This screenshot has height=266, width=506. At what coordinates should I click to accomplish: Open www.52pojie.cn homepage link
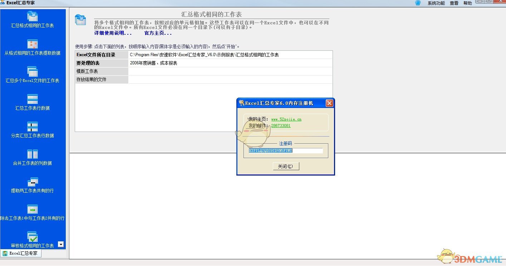point(286,119)
